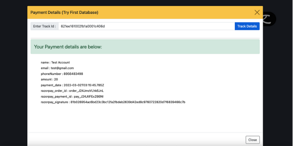Click the 'Payment Details (Try First Database)' title

(x=64, y=12)
